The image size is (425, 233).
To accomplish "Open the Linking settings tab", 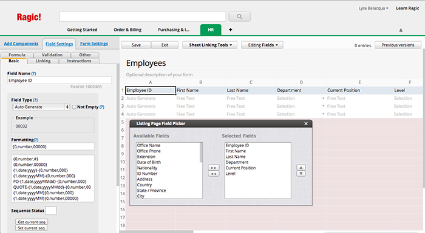I will (43, 61).
